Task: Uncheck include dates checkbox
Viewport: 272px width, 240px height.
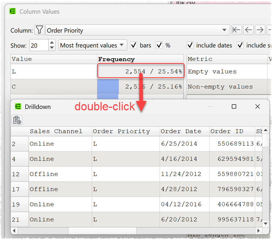Action: 190,45
